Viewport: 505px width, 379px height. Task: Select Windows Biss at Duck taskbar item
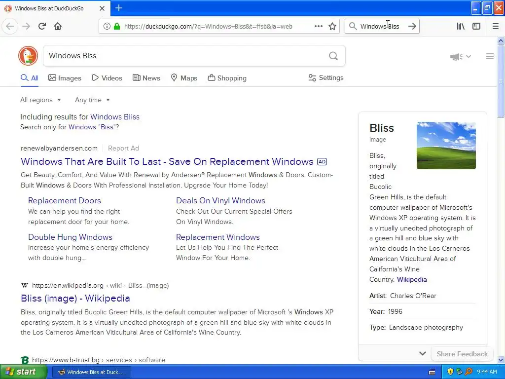tap(91, 372)
